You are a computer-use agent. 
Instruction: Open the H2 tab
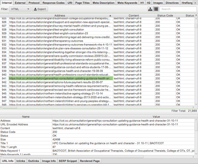[148, 3]
